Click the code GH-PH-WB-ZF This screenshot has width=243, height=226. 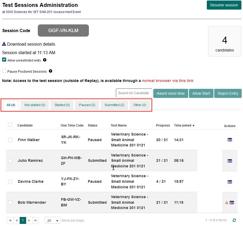71,161
